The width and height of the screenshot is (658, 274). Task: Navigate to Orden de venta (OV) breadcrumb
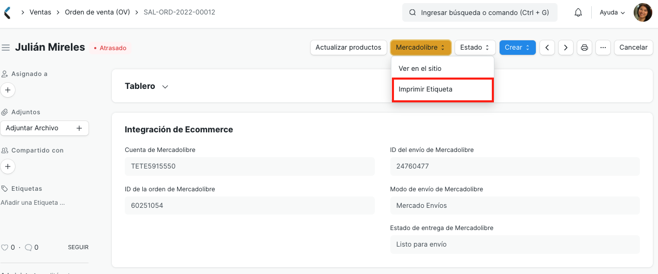click(x=97, y=12)
